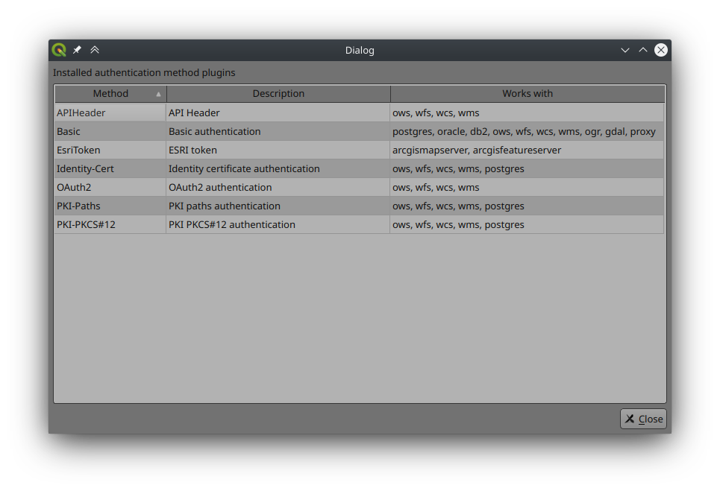Reverse the Method column sort direction
720x491 pixels.
tap(110, 94)
